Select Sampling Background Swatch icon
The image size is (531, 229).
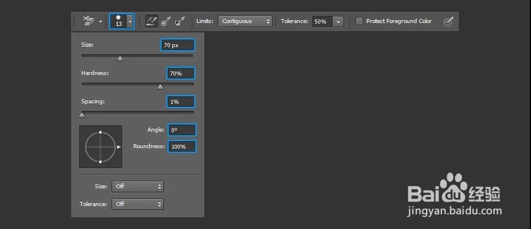pos(179,21)
